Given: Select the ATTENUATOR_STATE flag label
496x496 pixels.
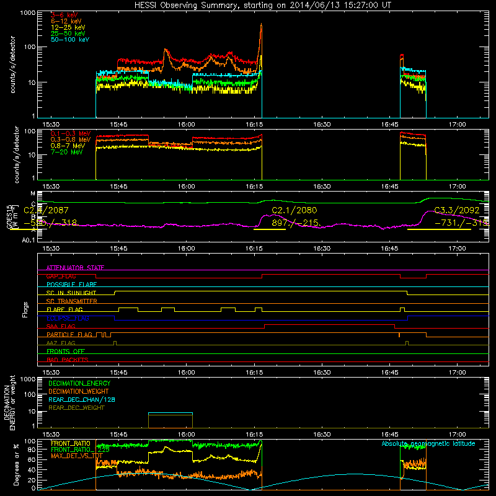Looking at the screenshot, I should 75,268.
